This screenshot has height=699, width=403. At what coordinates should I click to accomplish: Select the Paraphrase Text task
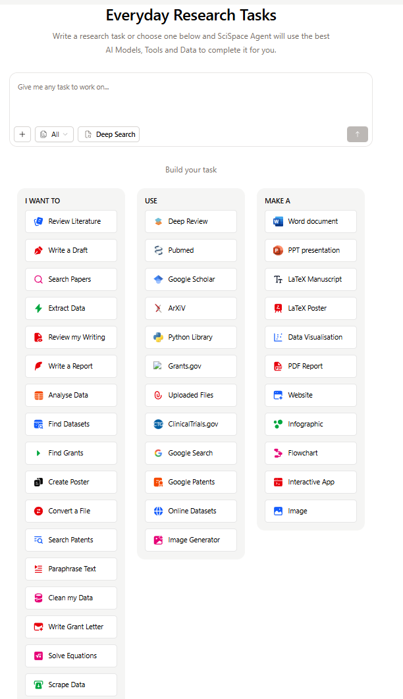point(71,569)
